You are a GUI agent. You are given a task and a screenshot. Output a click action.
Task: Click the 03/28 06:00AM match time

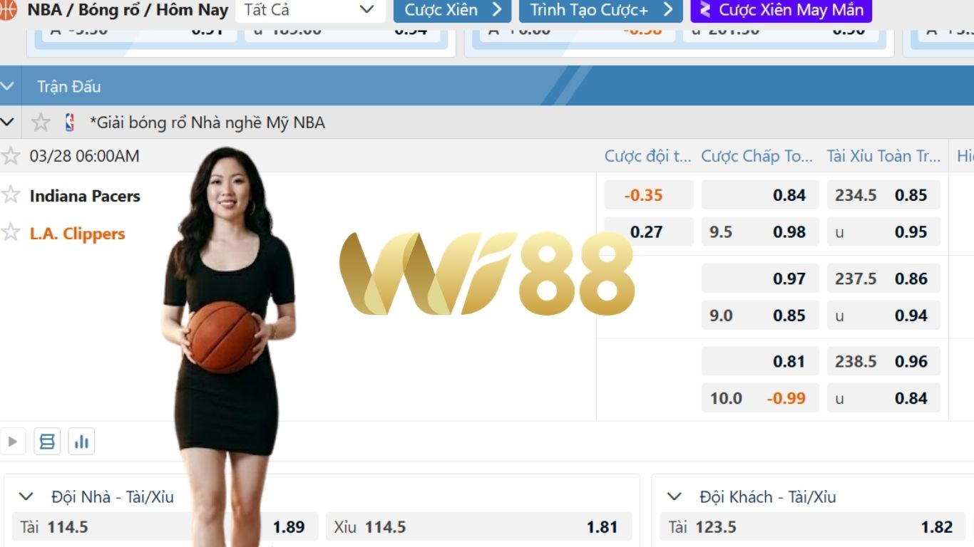point(84,156)
